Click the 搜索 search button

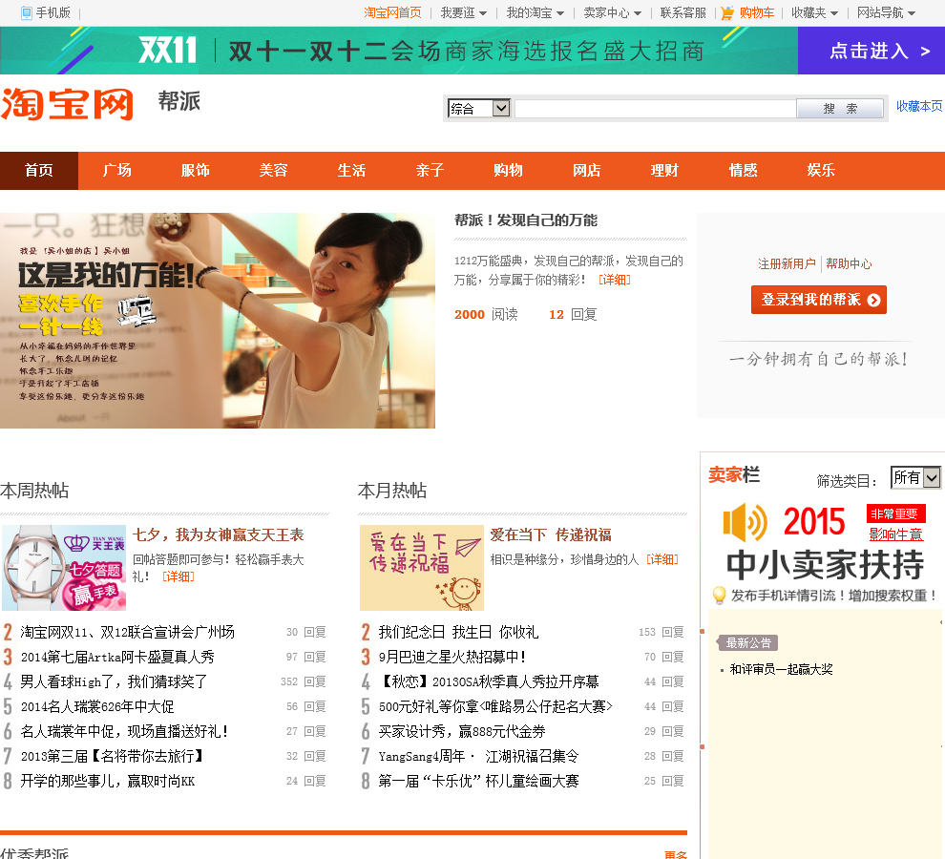click(x=840, y=109)
